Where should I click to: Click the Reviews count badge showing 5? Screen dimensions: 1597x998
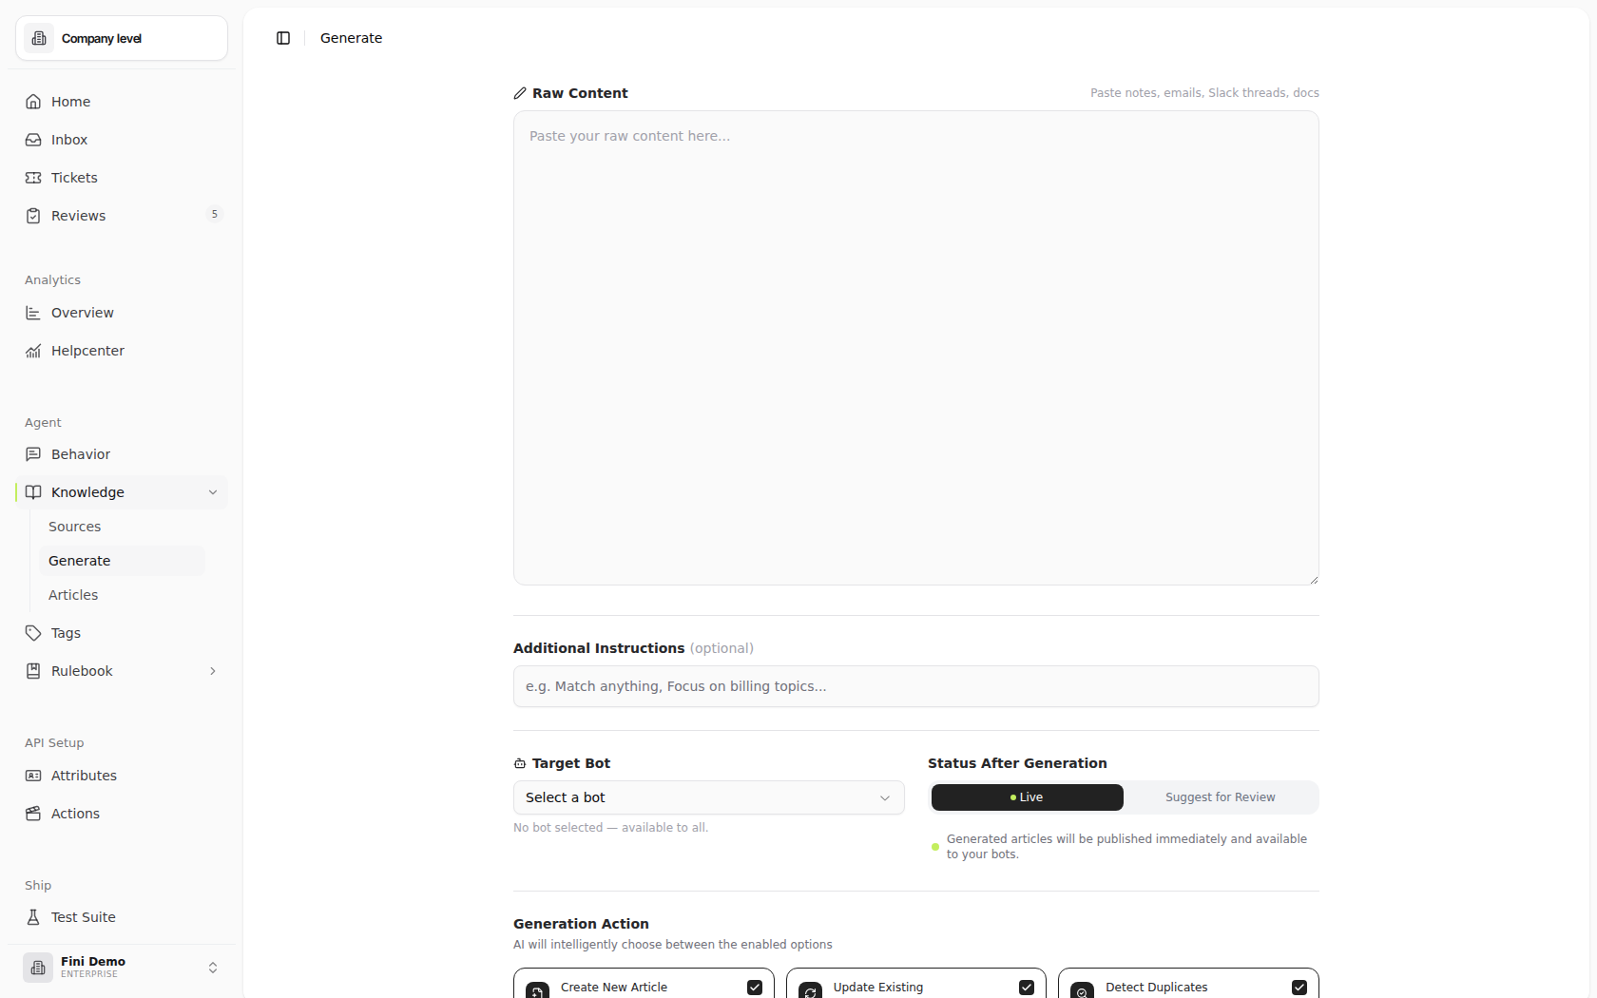click(x=215, y=215)
